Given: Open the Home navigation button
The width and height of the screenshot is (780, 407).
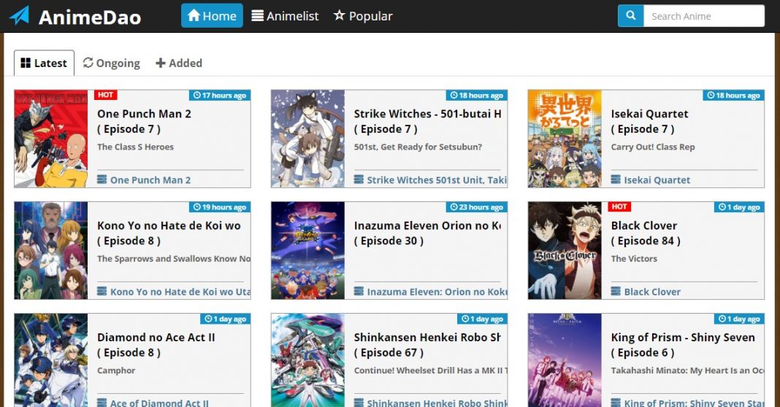Looking at the screenshot, I should pyautogui.click(x=212, y=15).
